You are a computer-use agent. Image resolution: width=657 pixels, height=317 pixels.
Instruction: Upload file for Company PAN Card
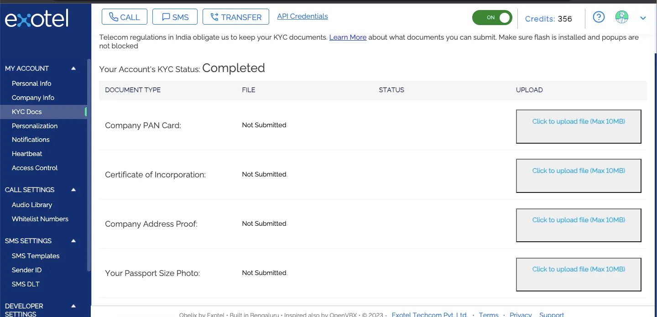(x=579, y=126)
